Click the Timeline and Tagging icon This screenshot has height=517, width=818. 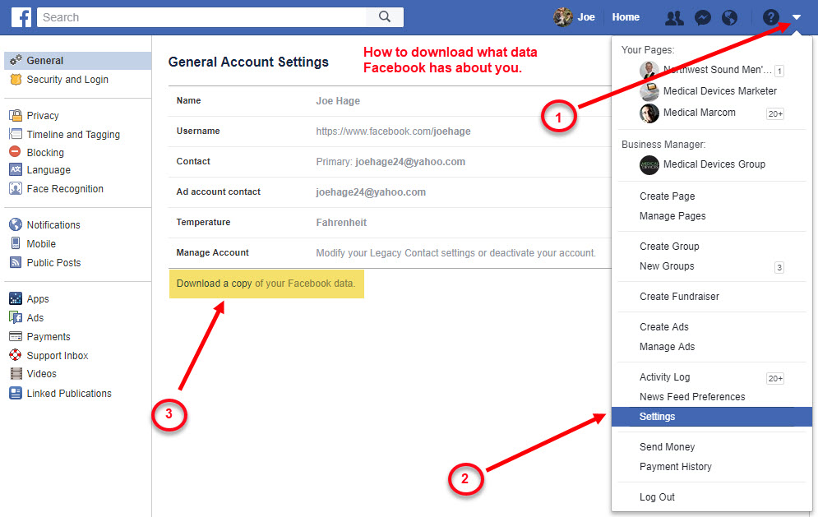16,134
